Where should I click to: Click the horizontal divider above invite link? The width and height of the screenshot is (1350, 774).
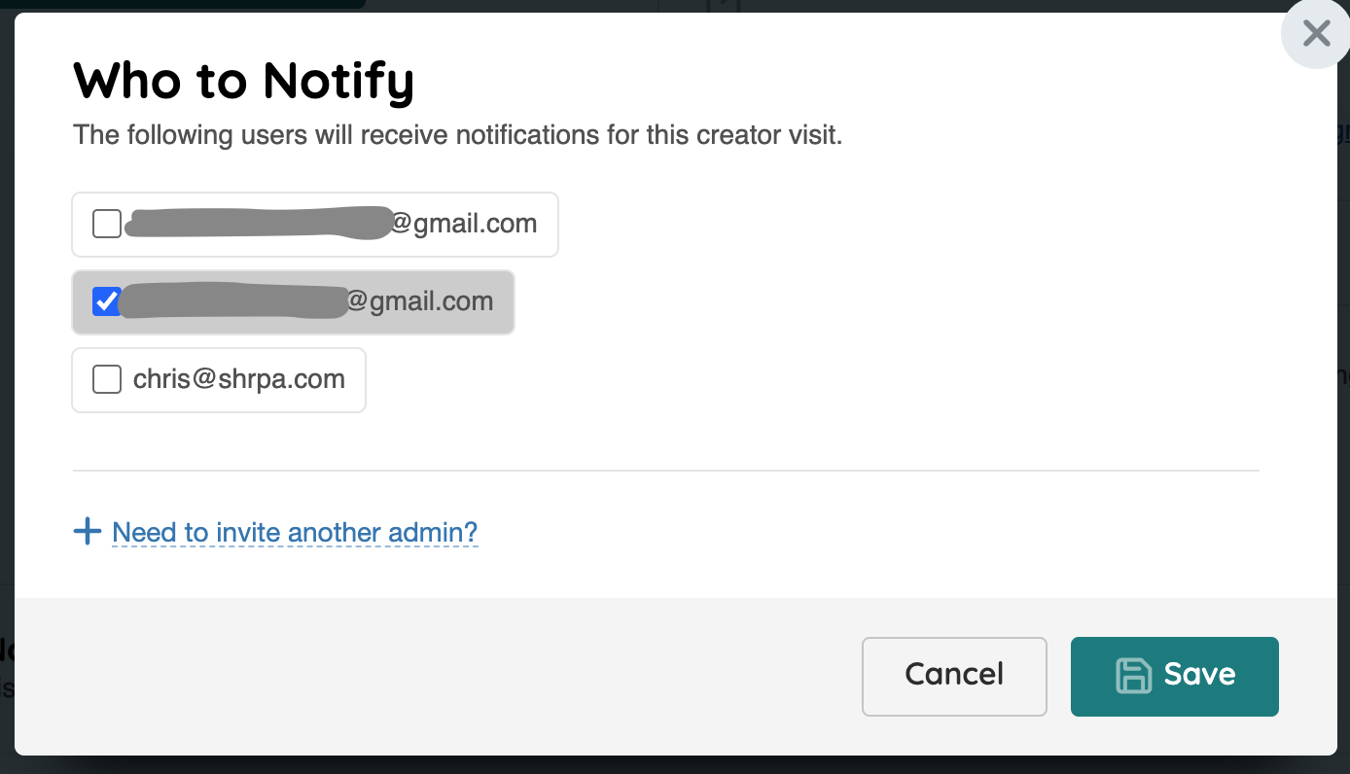pyautogui.click(x=665, y=471)
